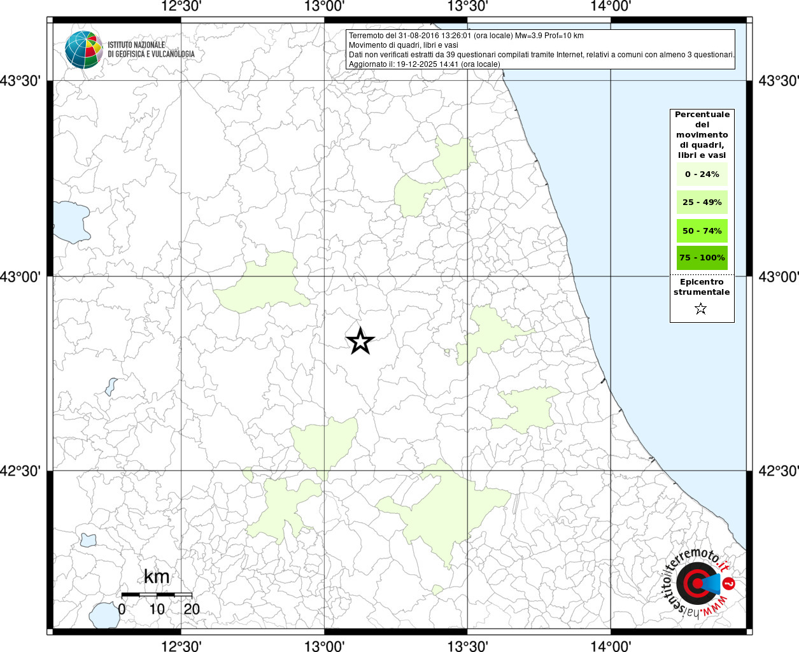This screenshot has width=799, height=652.
Task: Click the 'Dati non verificati estratti' line
Action: click(x=542, y=55)
